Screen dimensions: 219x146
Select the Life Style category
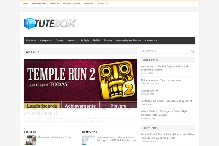point(84,41)
